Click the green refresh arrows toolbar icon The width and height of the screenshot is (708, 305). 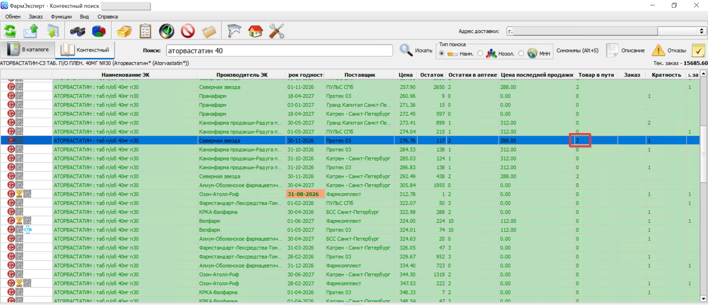10,31
